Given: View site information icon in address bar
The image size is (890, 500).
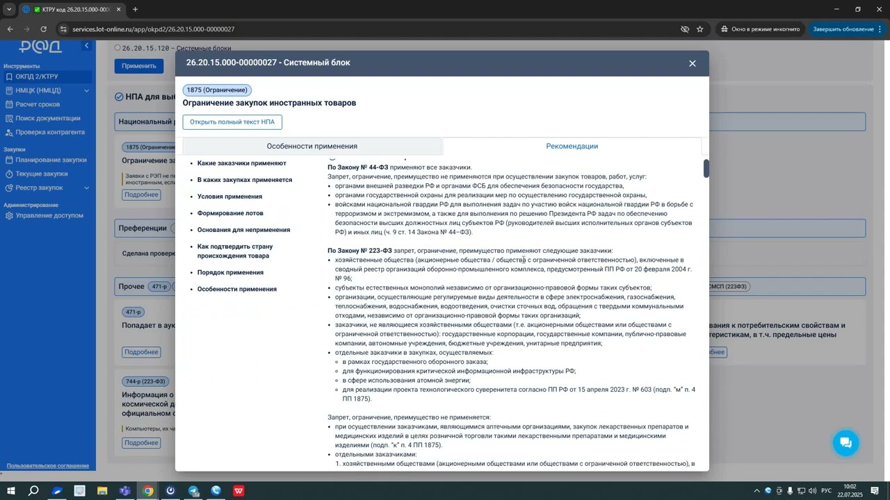Looking at the screenshot, I should coord(63,29).
